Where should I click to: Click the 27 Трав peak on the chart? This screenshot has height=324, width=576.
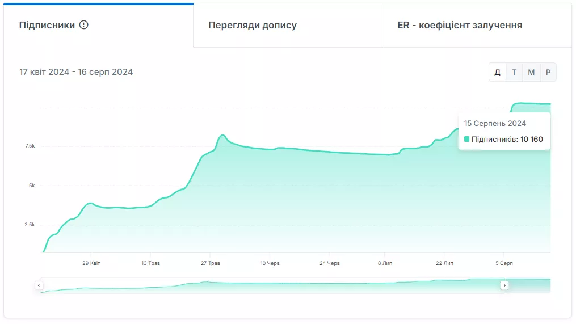click(222, 136)
